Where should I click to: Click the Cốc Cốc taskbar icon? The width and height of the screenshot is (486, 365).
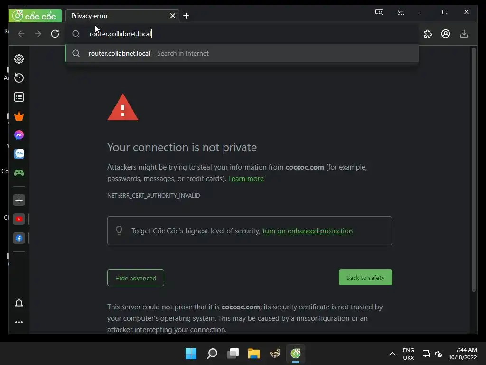click(296, 354)
